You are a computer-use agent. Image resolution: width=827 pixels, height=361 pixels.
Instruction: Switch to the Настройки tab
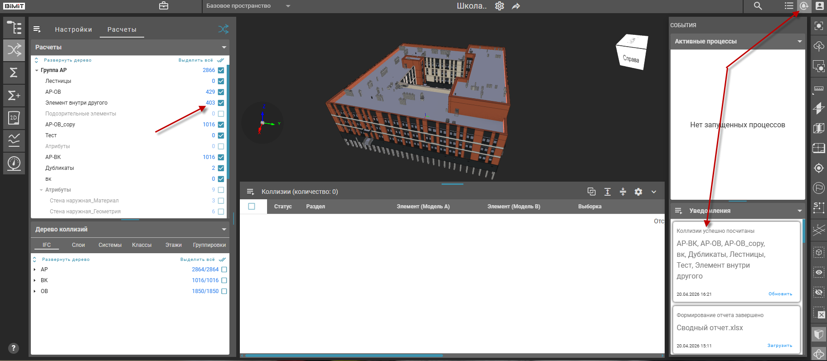[73, 29]
